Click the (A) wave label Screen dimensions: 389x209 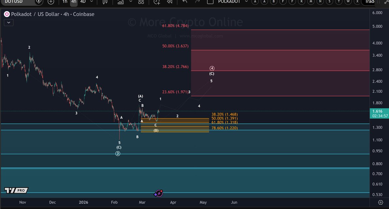coord(141,96)
